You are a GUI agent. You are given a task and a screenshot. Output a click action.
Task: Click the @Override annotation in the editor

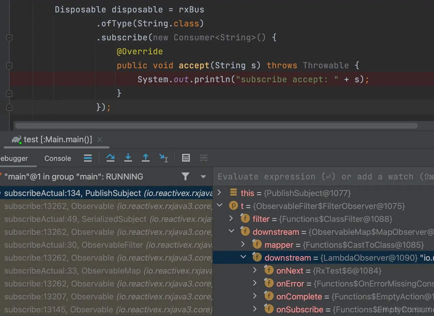[x=140, y=52]
